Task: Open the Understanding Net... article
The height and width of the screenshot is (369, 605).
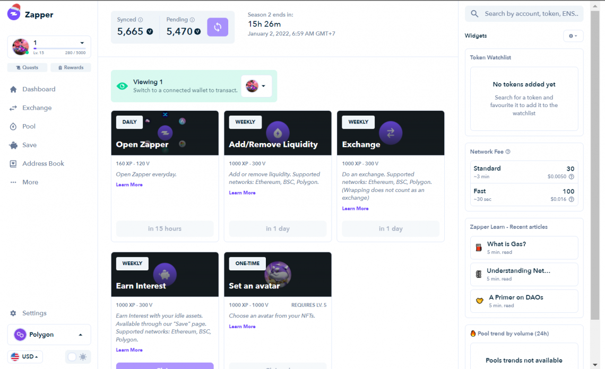Action: click(524, 274)
